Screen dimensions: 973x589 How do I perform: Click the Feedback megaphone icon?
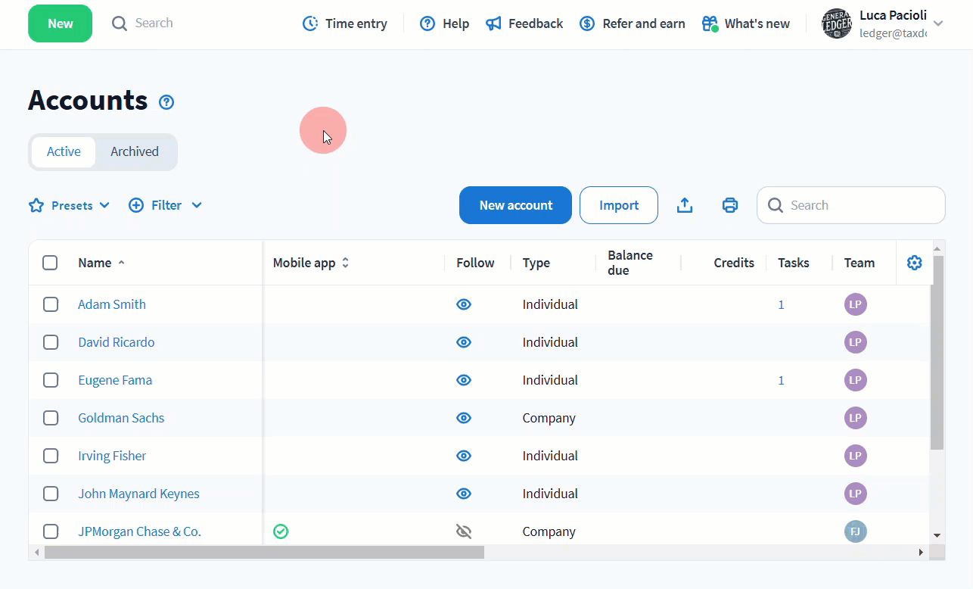click(493, 23)
